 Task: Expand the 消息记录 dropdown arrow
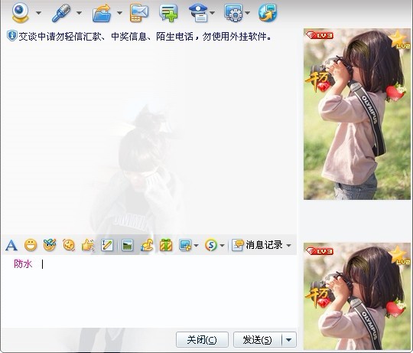point(288,246)
